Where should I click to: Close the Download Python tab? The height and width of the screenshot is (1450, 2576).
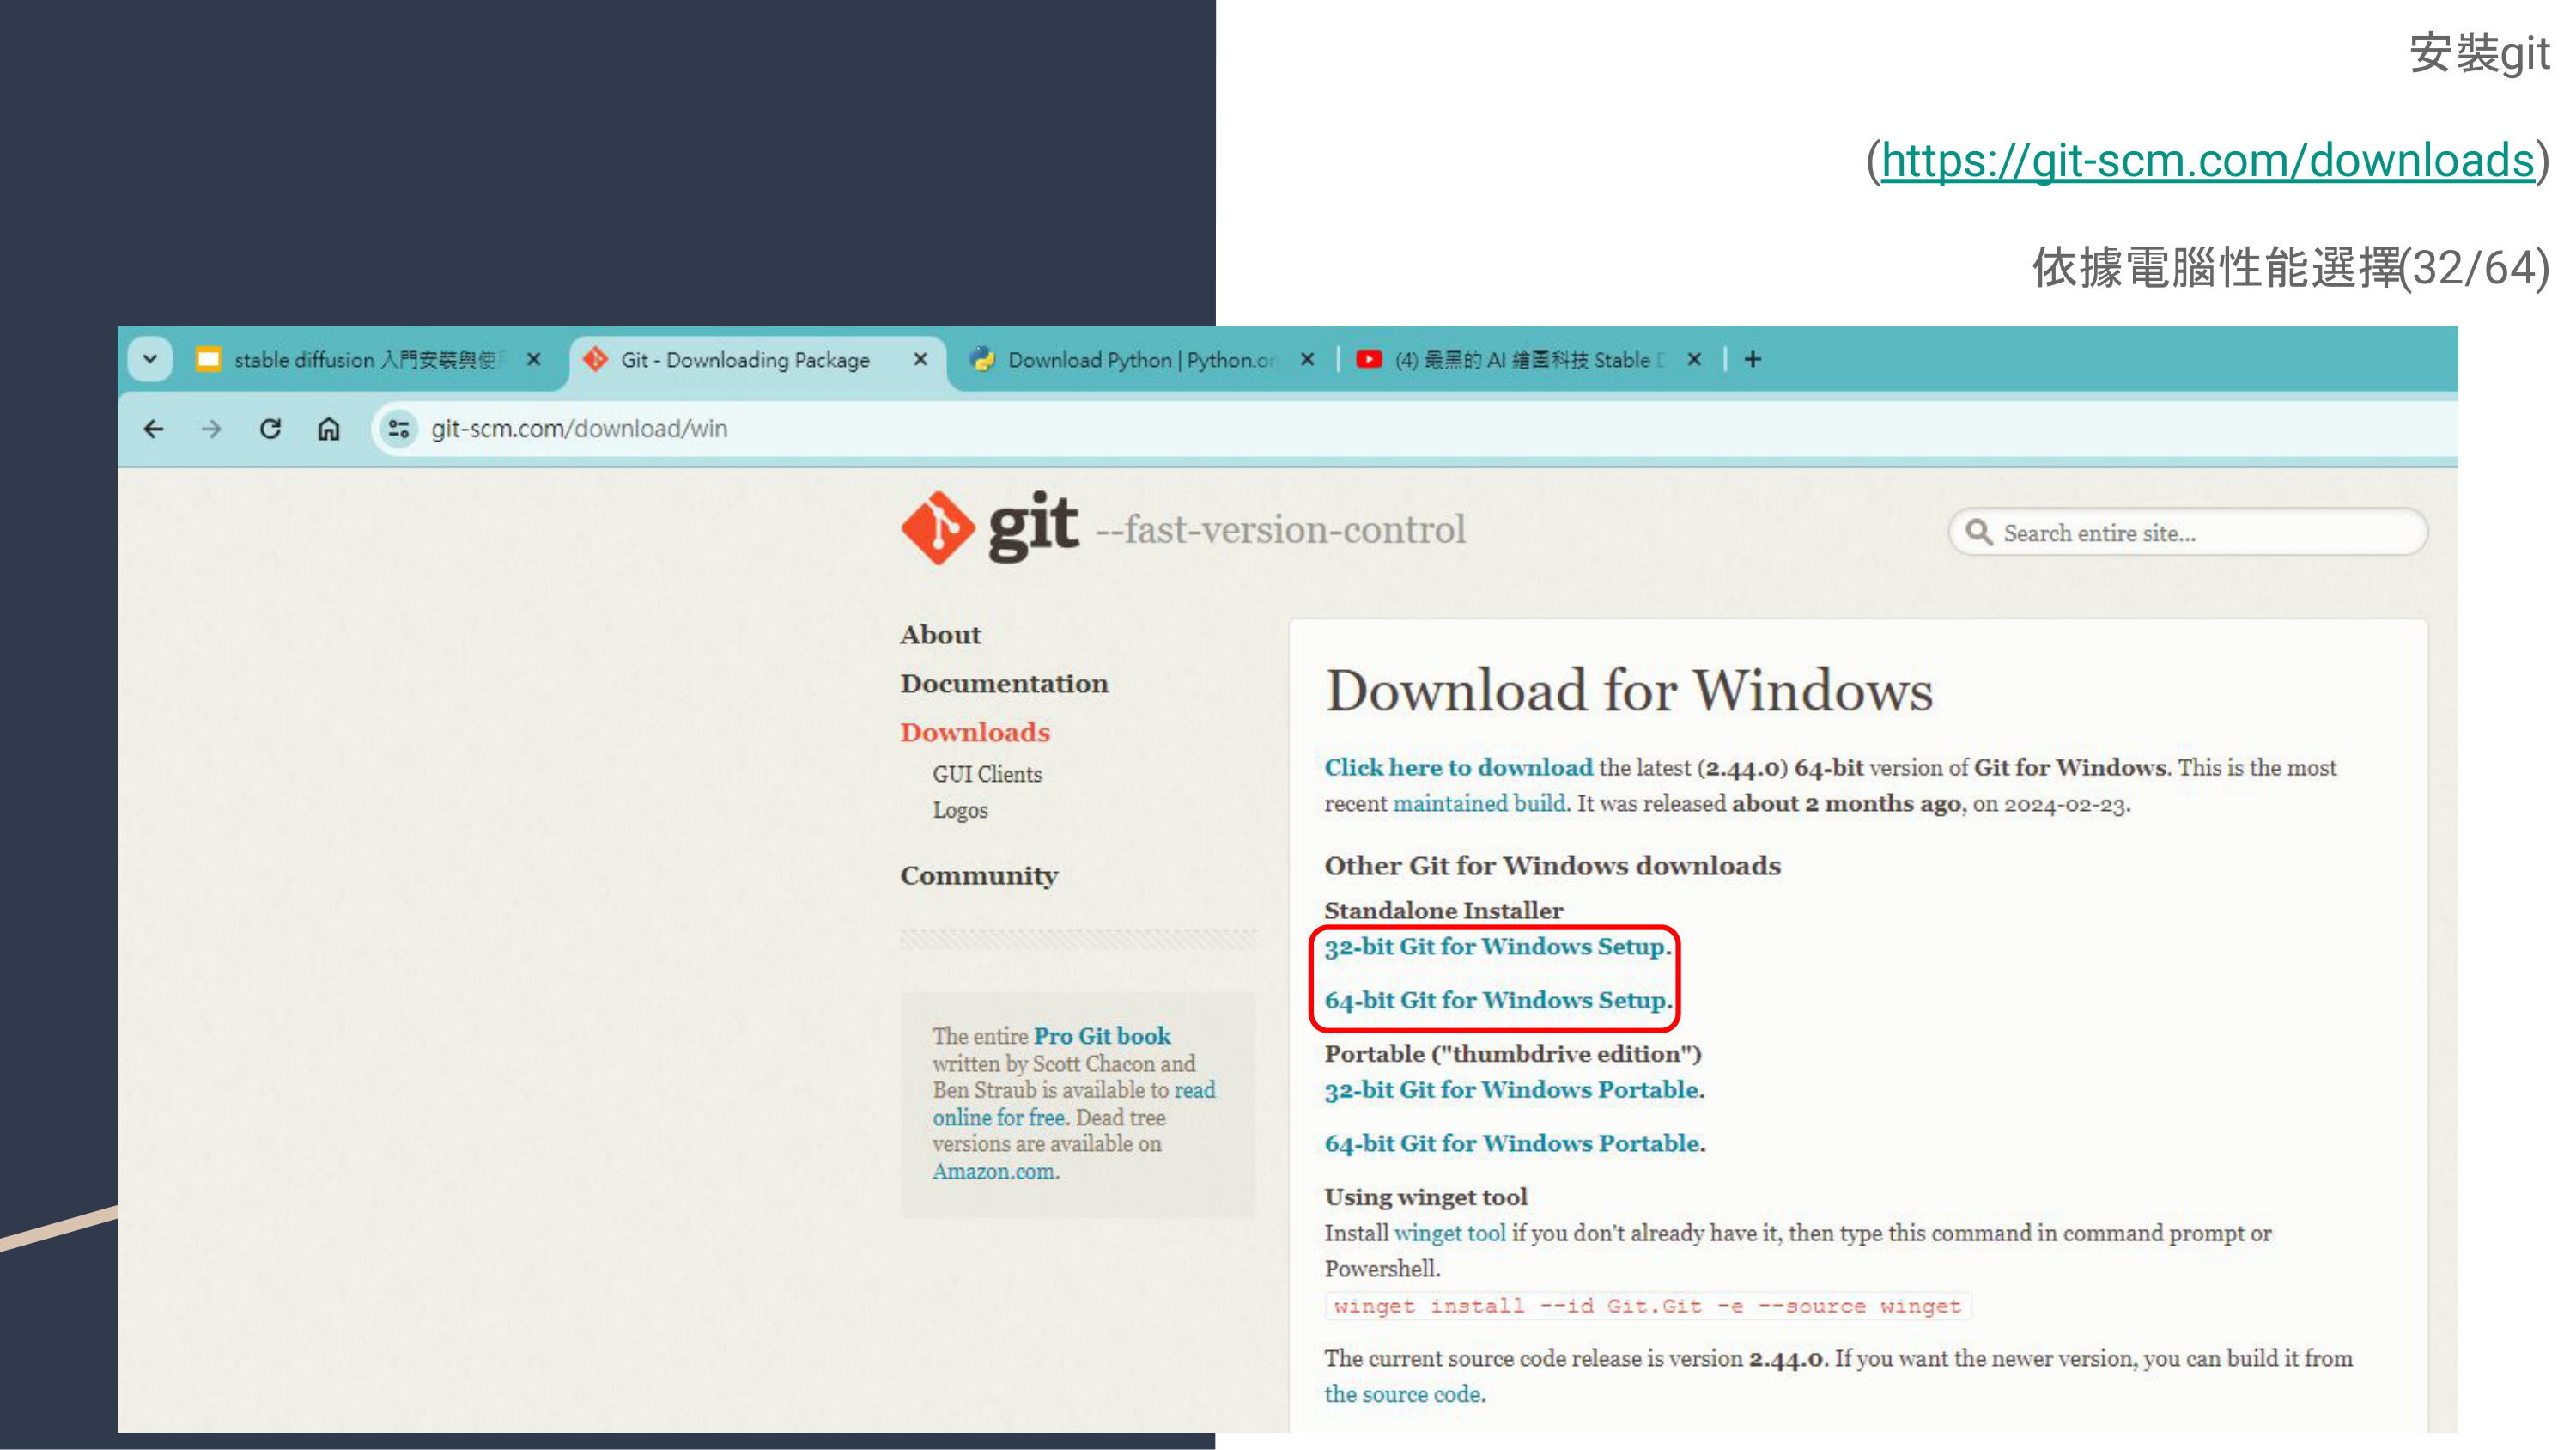(x=1307, y=359)
